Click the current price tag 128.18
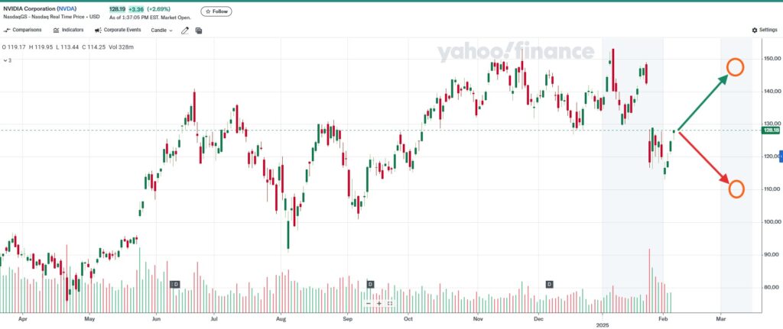Screen dimensions: 783x329 770,131
